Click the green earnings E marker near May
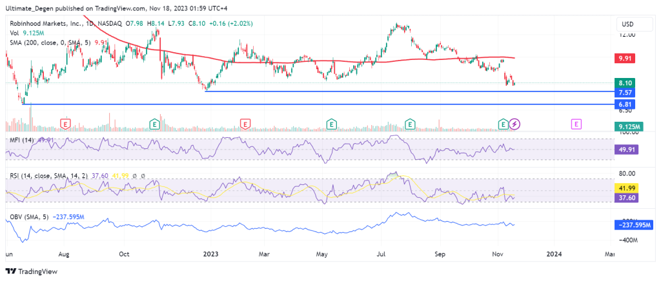Viewport: 661px width, 281px height. 332,124
